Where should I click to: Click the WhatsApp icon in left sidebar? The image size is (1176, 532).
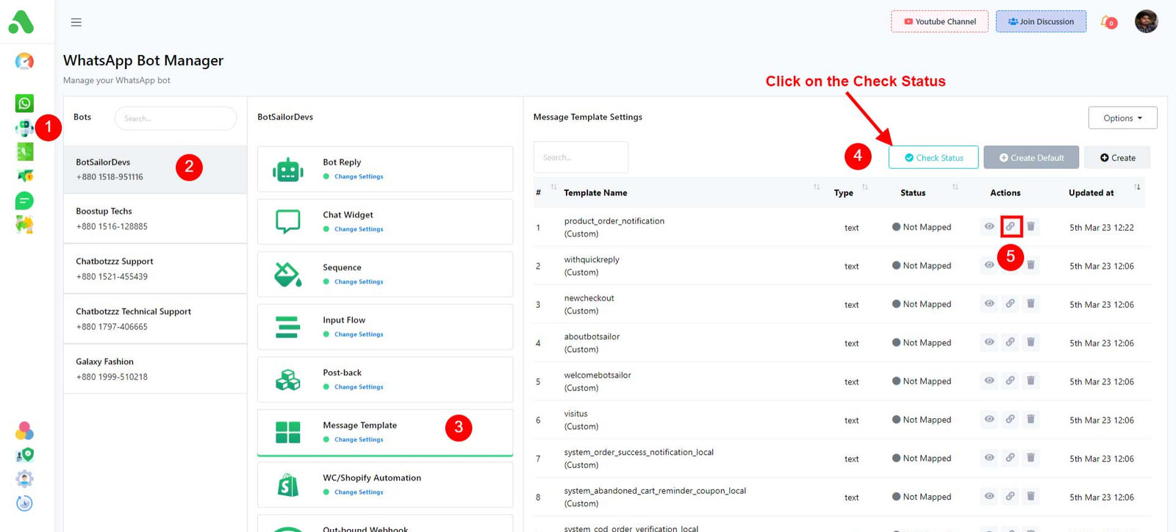[24, 104]
